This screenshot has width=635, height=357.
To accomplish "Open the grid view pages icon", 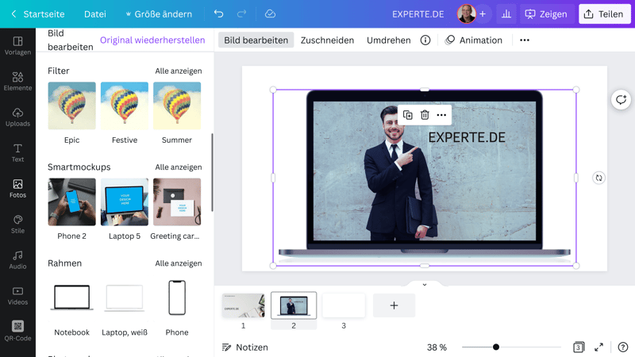I will (579, 347).
